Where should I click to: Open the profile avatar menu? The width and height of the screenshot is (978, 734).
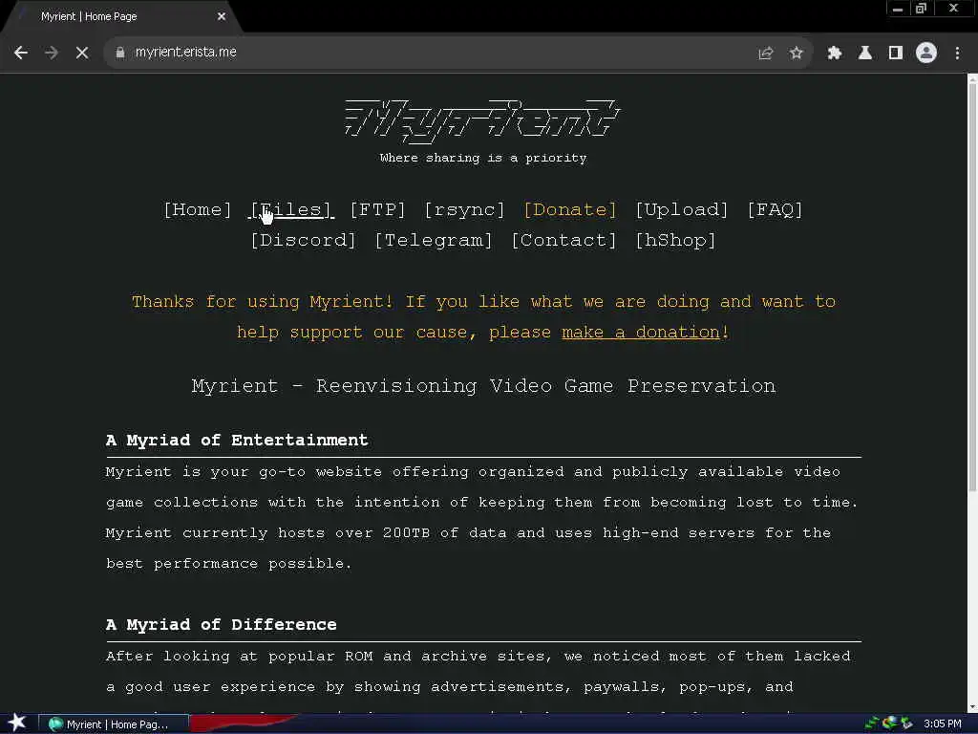pos(926,53)
